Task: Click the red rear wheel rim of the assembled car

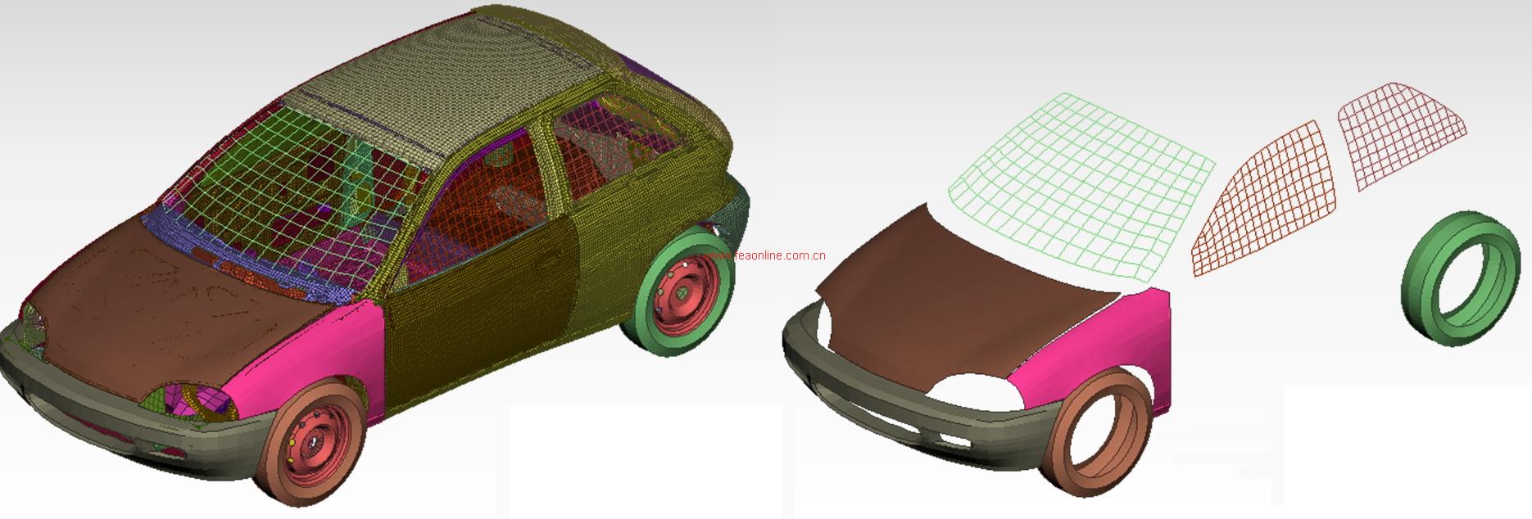Action: pos(678,294)
